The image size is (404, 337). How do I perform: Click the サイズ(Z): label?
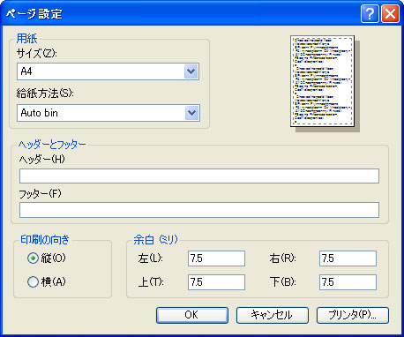(x=37, y=54)
